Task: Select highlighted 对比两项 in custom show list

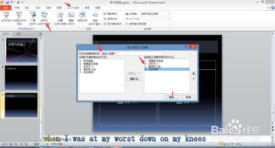Action: click(167, 69)
